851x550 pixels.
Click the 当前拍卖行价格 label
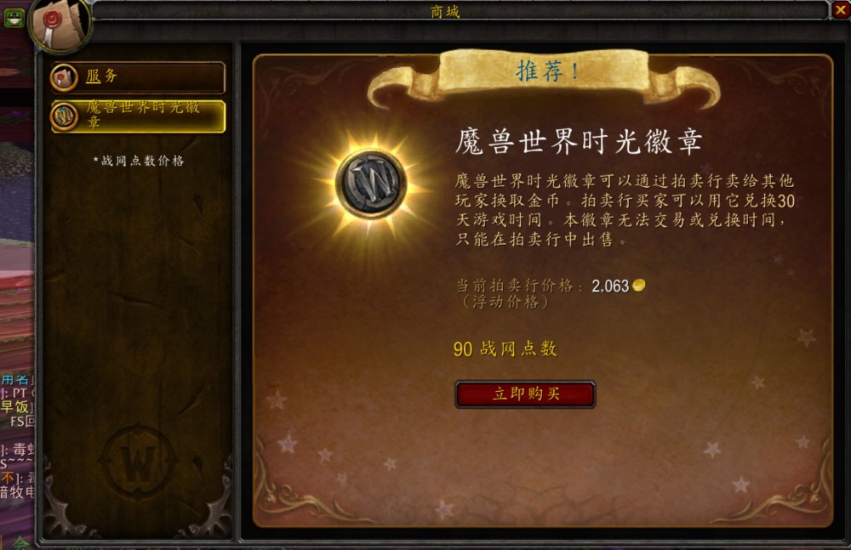pyautogui.click(x=519, y=286)
